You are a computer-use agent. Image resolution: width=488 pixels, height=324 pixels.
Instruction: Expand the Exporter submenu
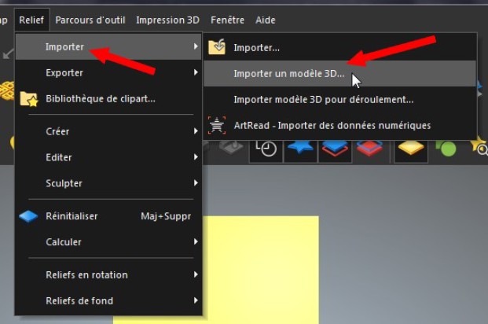click(x=108, y=72)
